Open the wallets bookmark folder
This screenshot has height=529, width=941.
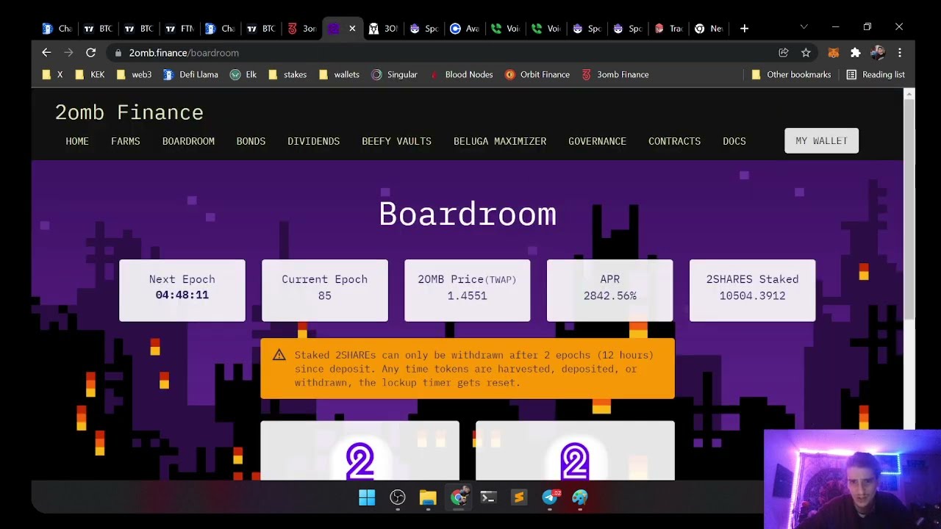(x=339, y=74)
